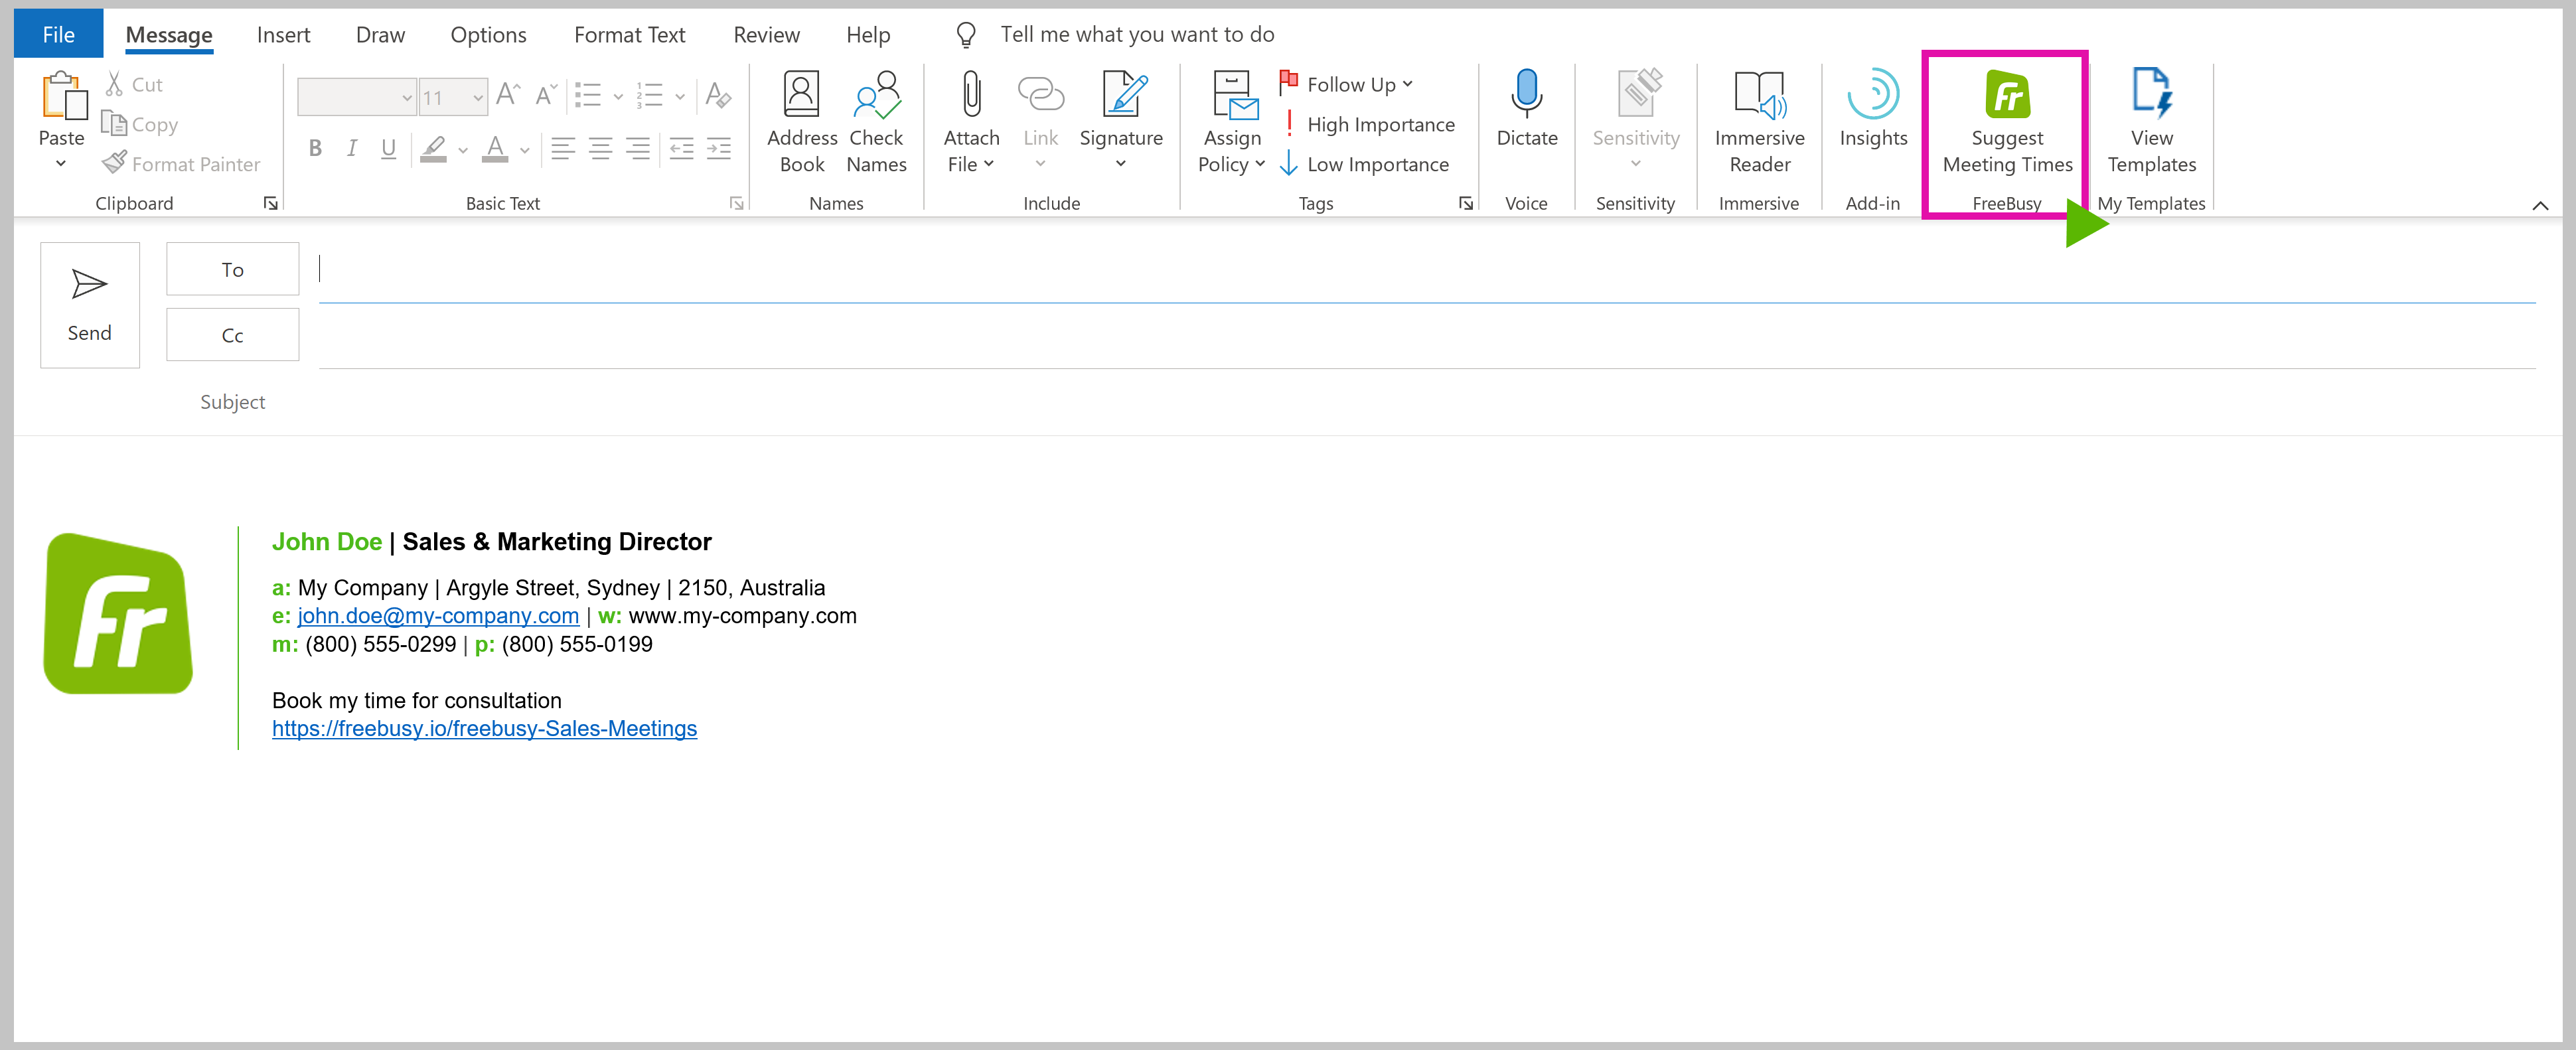Open the font size dropdown
Viewport: 2576px width, 1050px height.
click(x=478, y=97)
